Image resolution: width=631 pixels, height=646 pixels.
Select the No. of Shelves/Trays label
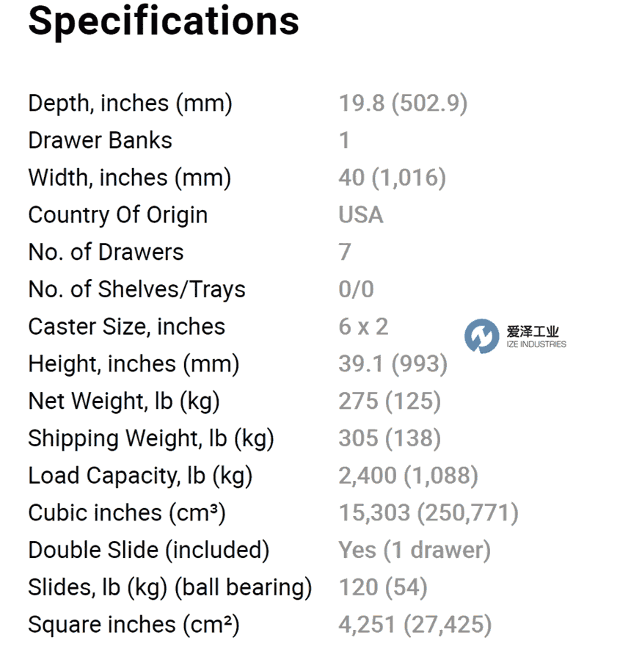click(x=136, y=289)
